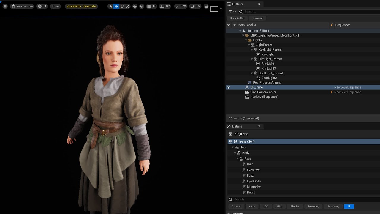The width and height of the screenshot is (380, 214).
Task: Show the Rendering property filter
Action: (313, 207)
